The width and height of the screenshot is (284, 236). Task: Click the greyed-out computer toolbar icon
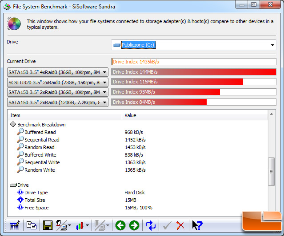click(100, 225)
